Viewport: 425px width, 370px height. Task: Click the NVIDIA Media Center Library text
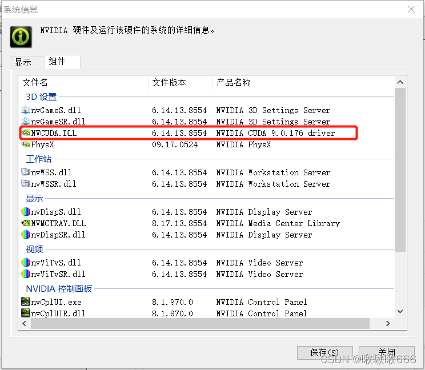pyautogui.click(x=278, y=223)
